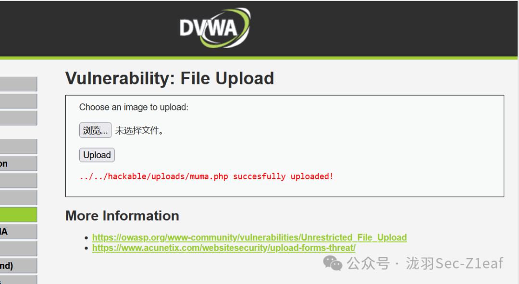Click the red muma.php upload success message
Screen dimensions: 519x284
(206, 176)
